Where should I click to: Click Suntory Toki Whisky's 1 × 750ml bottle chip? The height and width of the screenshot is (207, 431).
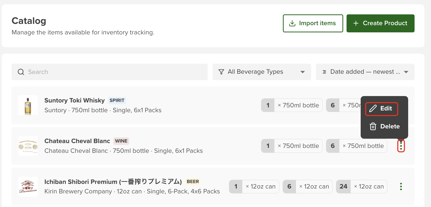click(292, 105)
